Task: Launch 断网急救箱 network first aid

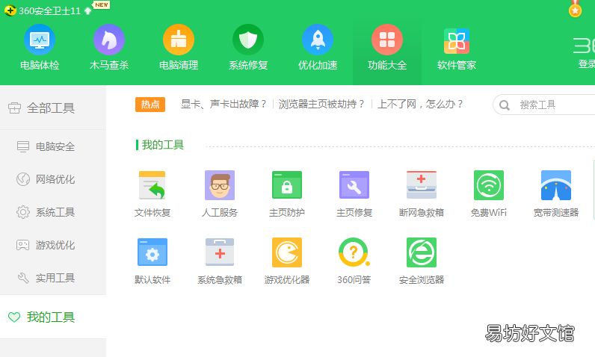Action: point(422,194)
